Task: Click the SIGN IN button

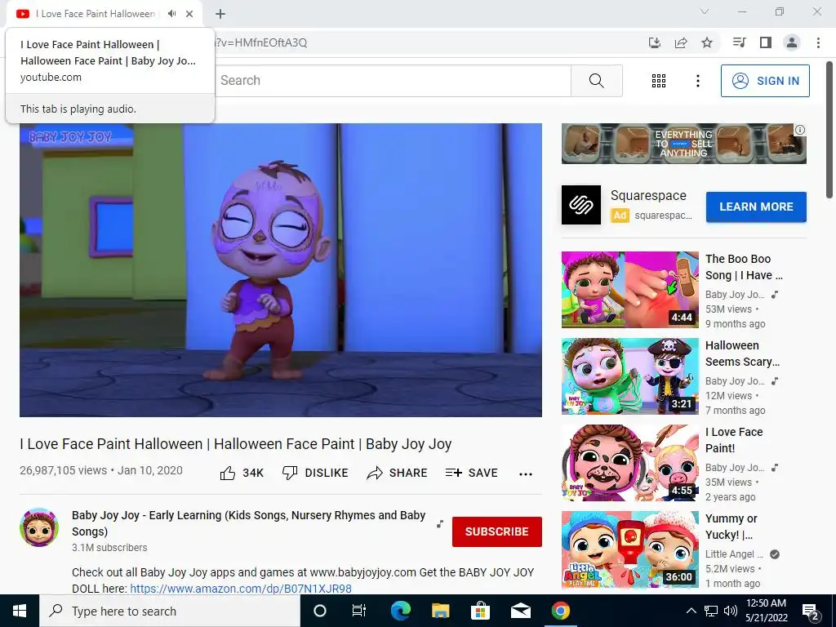Action: [765, 81]
